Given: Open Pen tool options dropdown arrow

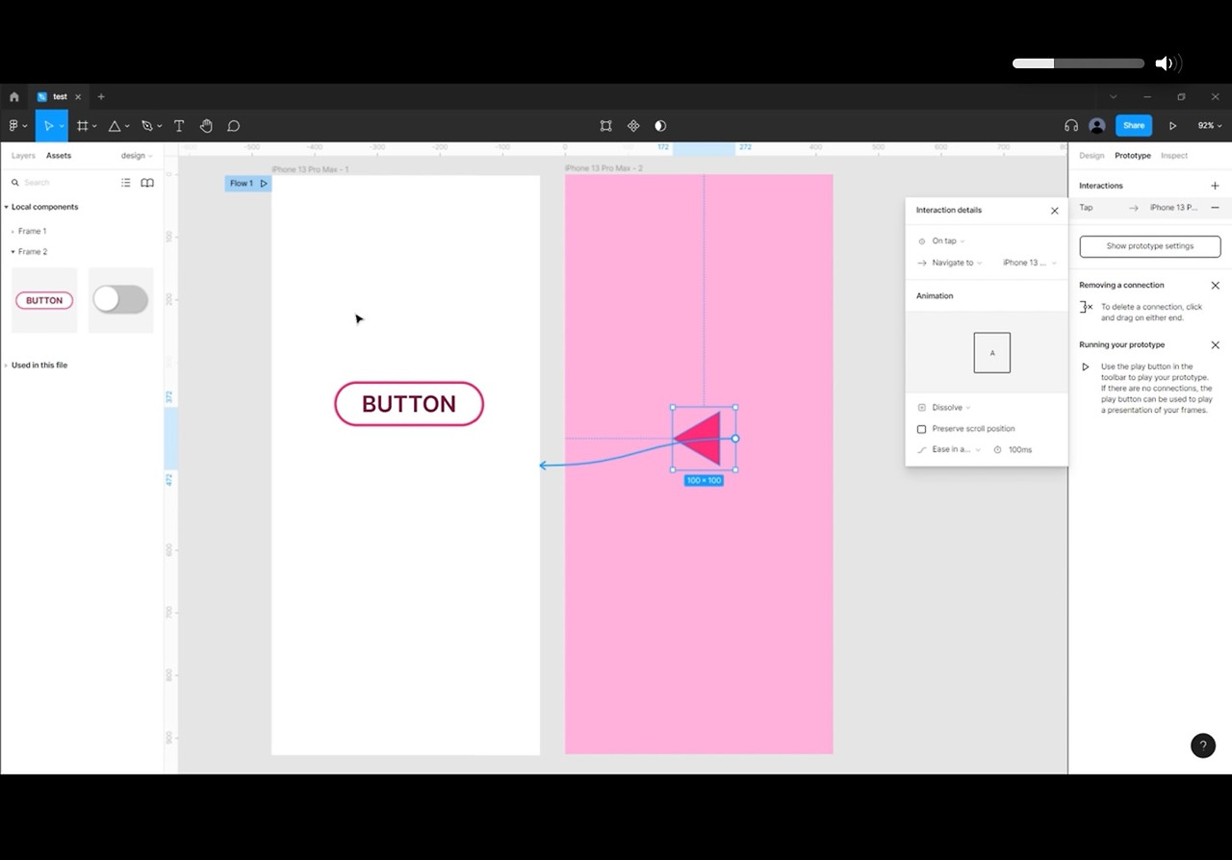Looking at the screenshot, I should (x=159, y=126).
